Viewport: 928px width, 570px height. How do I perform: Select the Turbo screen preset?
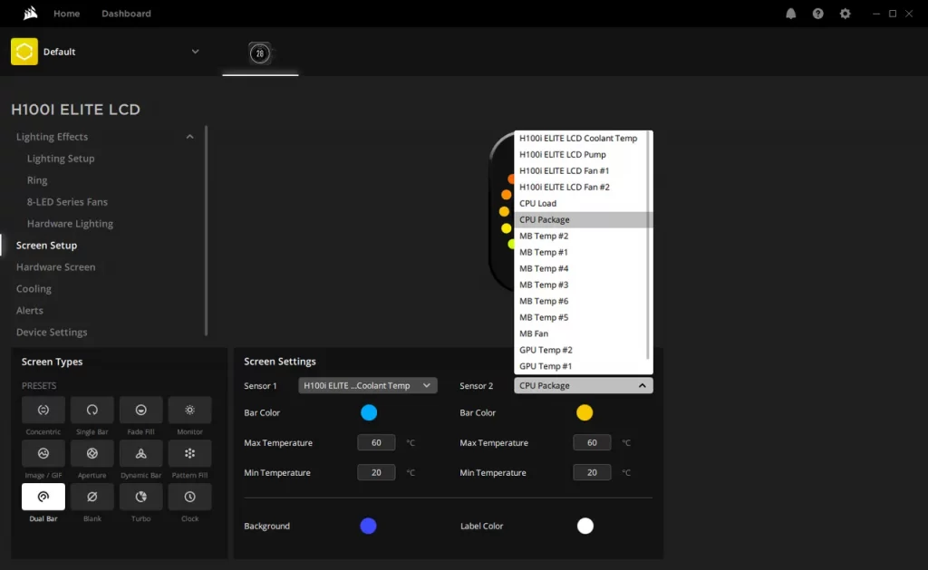coord(140,497)
